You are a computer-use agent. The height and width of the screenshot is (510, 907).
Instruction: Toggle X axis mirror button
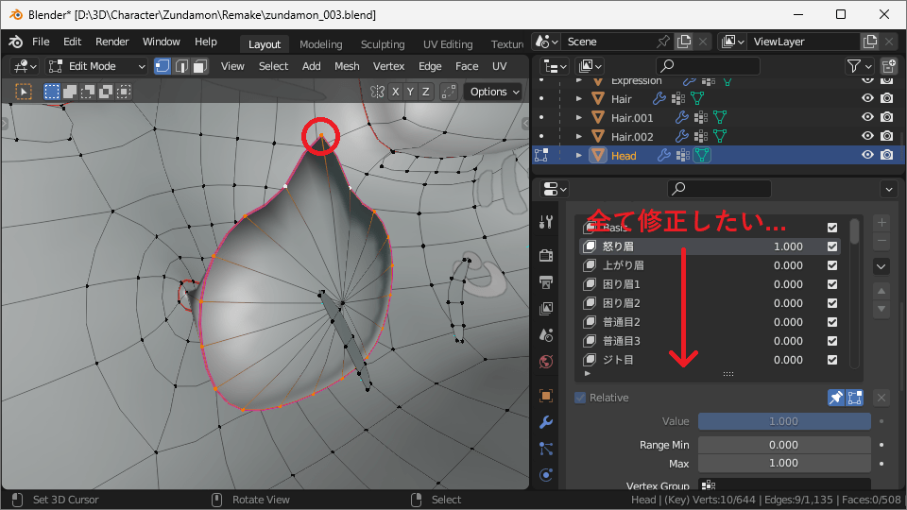point(396,92)
